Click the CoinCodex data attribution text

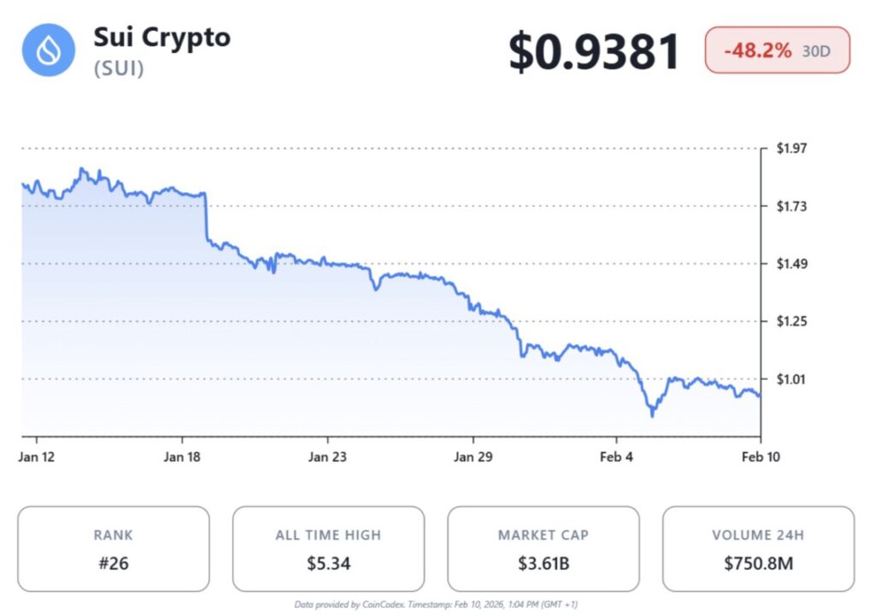pyautogui.click(x=436, y=605)
